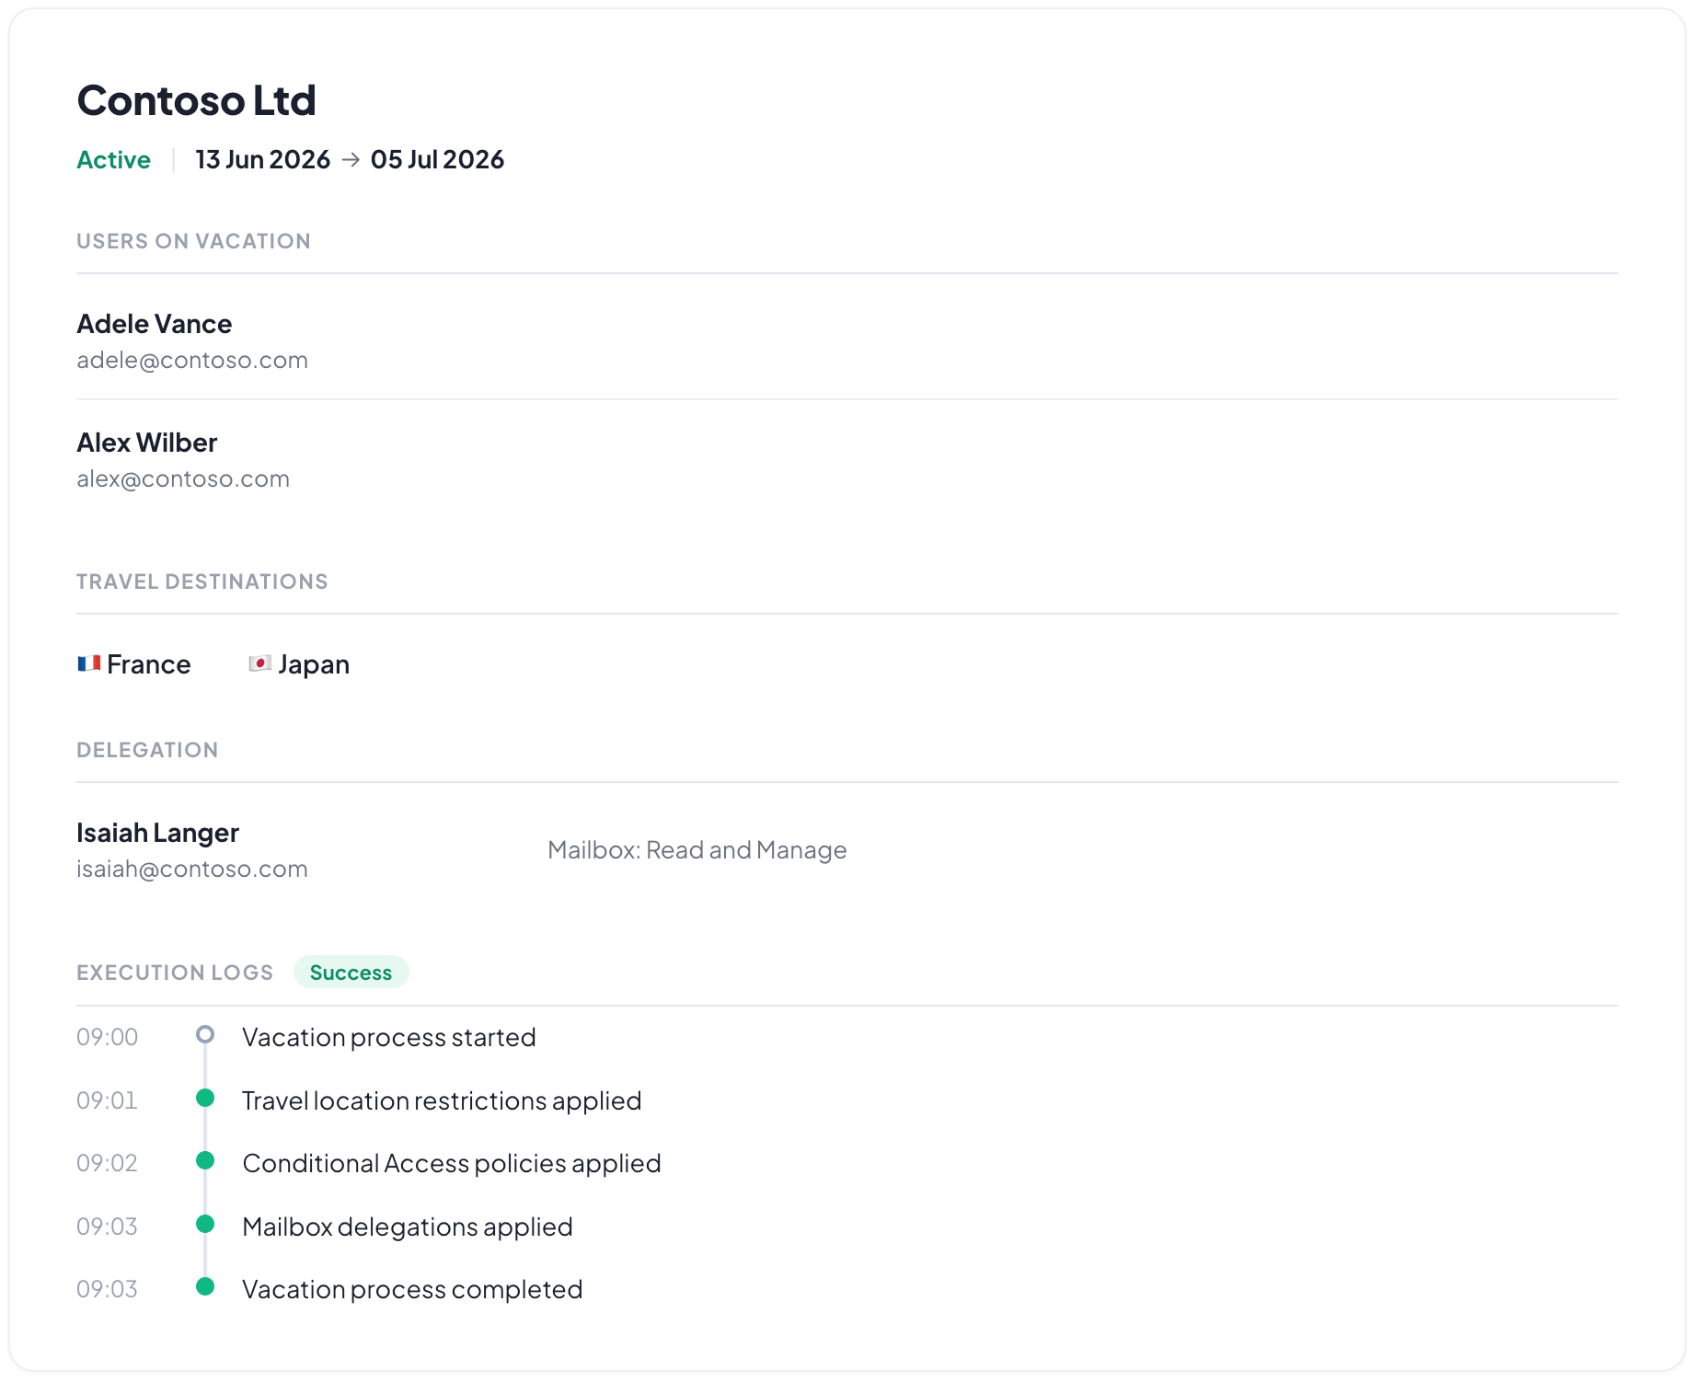Click the France destination label

pyautogui.click(x=149, y=664)
